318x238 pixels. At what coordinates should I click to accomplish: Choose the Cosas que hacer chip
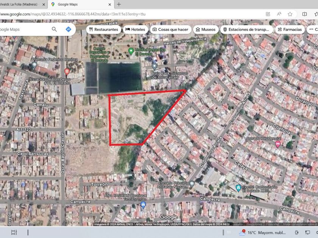(171, 29)
